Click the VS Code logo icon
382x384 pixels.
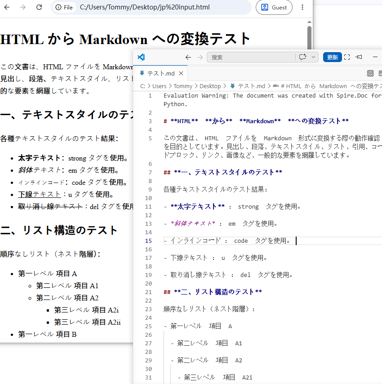141,57
